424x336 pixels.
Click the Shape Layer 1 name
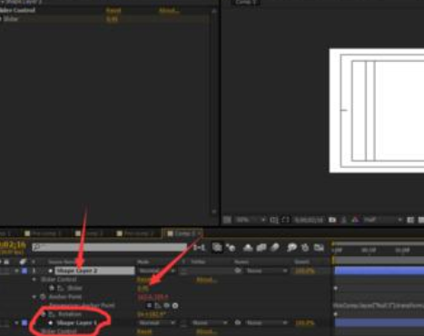pos(77,323)
